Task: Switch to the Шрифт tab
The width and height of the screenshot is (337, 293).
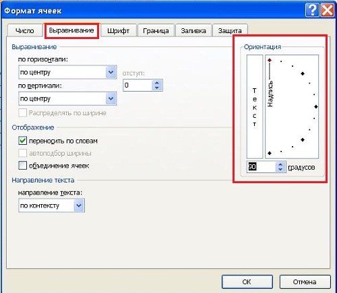Action: tap(119, 30)
